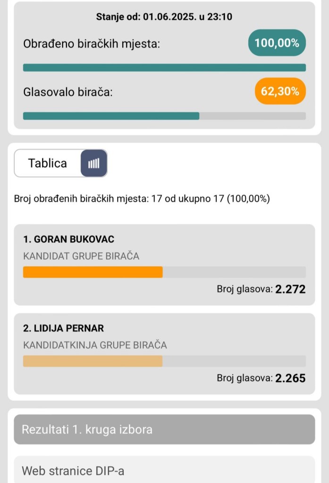Viewport: 329px width, 483px height.
Task: Click the 2.265 vote count for Pernar
Action: pyautogui.click(x=290, y=378)
